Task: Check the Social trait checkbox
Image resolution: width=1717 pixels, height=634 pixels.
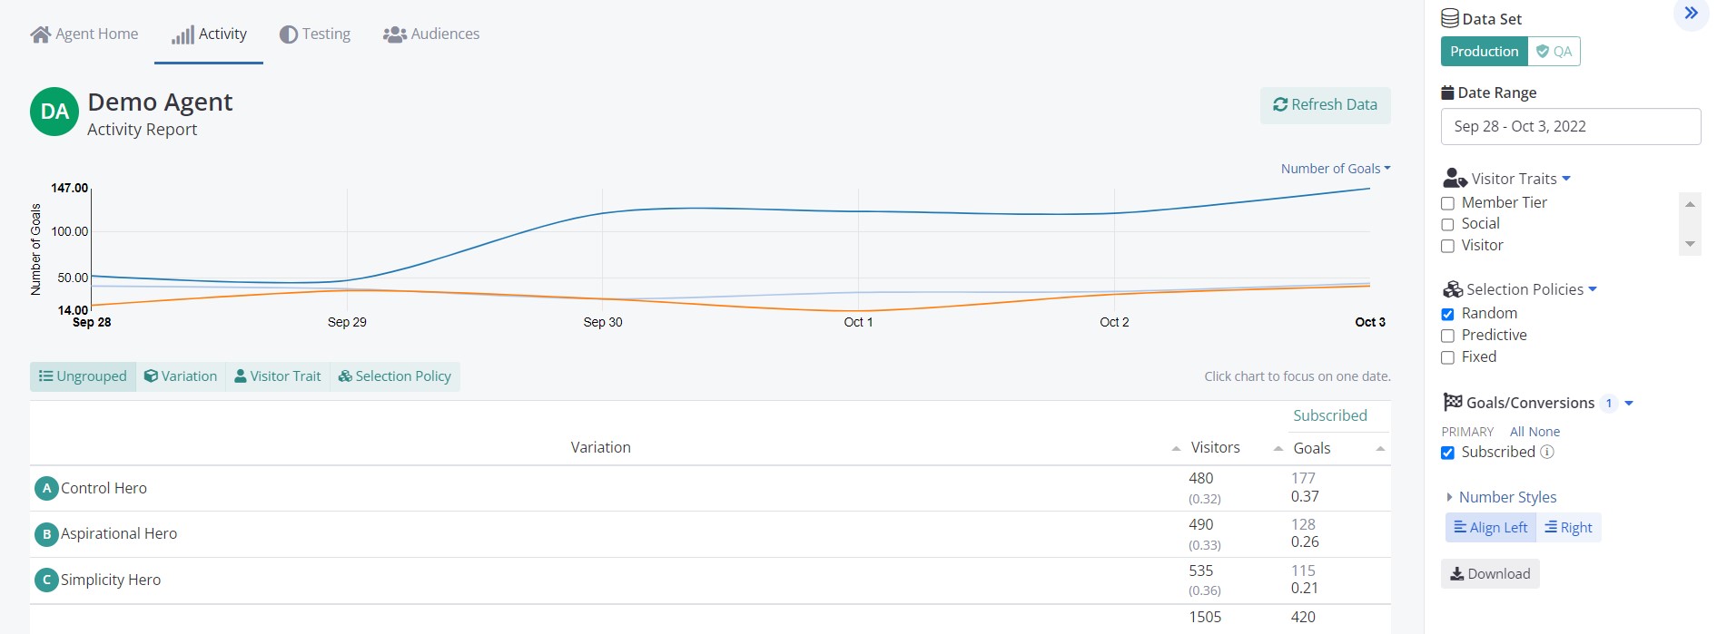Action: [x=1447, y=224]
